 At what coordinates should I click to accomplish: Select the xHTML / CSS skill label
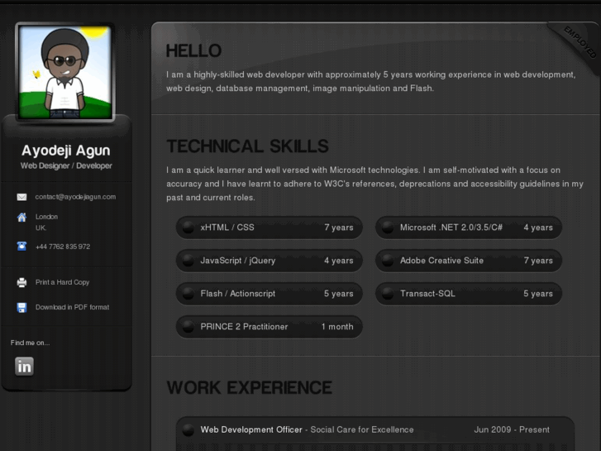[227, 228]
